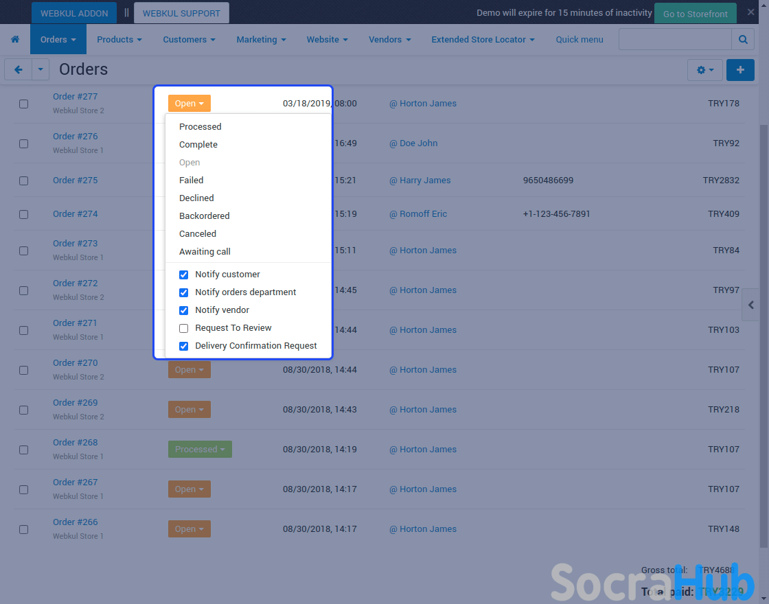769x604 pixels.
Task: Open status dropdown for Order #269
Action: coord(190,409)
